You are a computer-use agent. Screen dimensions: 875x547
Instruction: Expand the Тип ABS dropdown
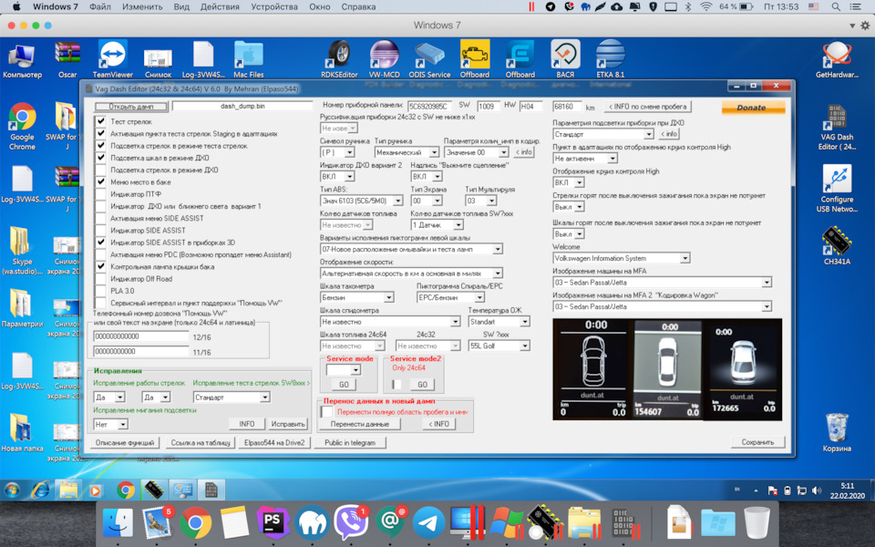[x=361, y=201]
